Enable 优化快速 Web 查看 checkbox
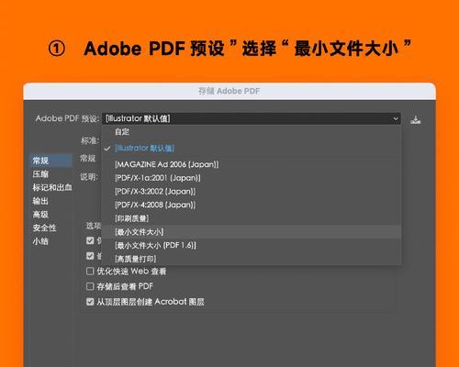The width and height of the screenshot is (459, 367). 90,272
